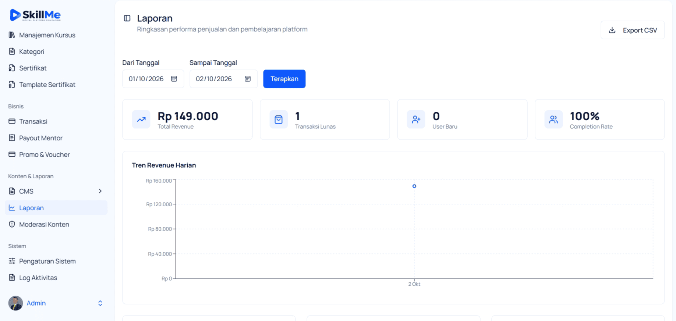Export the report as CSV

(633, 30)
